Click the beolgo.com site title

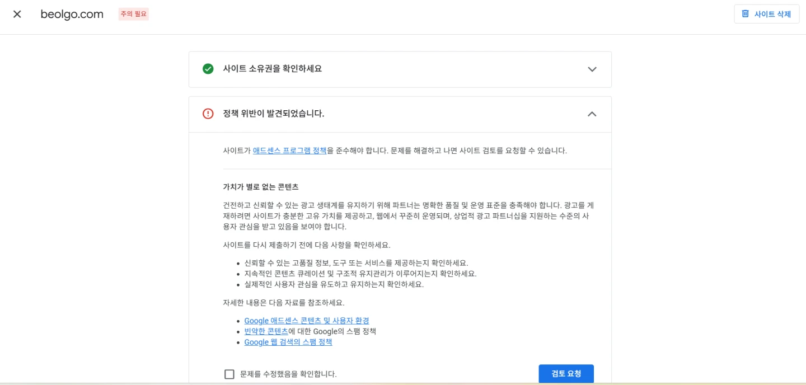(72, 15)
